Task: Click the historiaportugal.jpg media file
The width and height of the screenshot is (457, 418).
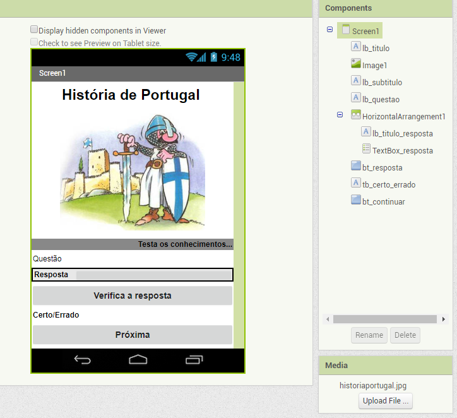Action: click(x=373, y=385)
